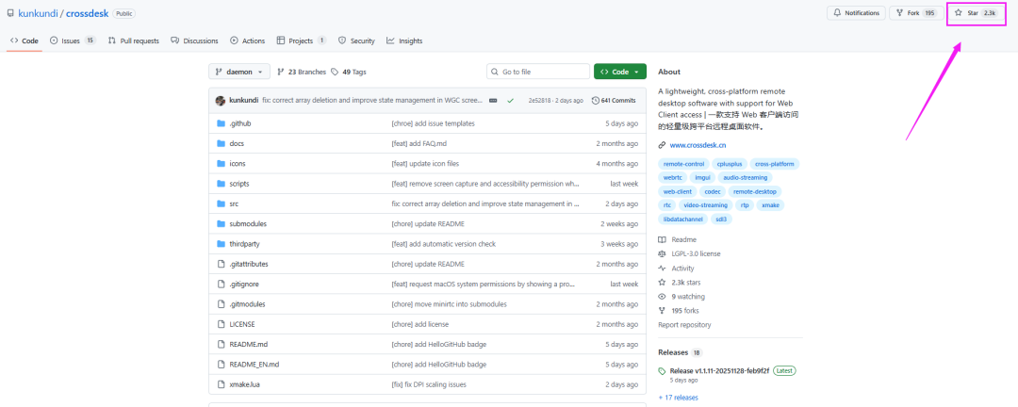The height and width of the screenshot is (407, 1018).
Task: Click the Go to file search field
Action: pos(537,72)
